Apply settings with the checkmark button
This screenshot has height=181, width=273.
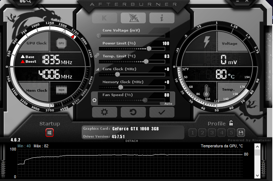[162, 112]
